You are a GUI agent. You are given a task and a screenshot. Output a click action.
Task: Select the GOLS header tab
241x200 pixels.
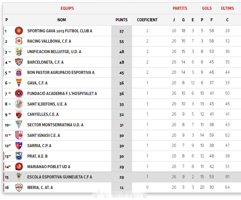point(207,8)
